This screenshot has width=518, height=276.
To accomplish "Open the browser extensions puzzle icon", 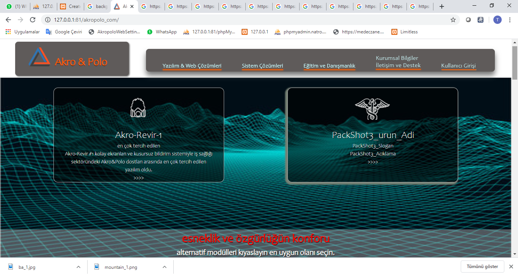I will coord(480,20).
